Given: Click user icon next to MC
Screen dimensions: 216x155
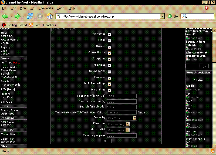Looking at the screenshot, I should (x=187, y=104).
